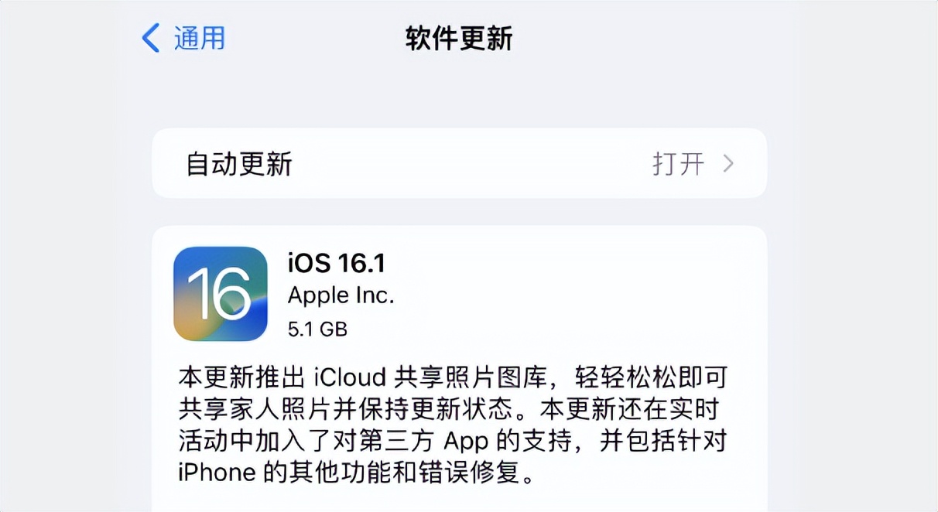The height and width of the screenshot is (512, 938).
Task: Tap the 5.1 GB size indicator
Action: point(317,328)
